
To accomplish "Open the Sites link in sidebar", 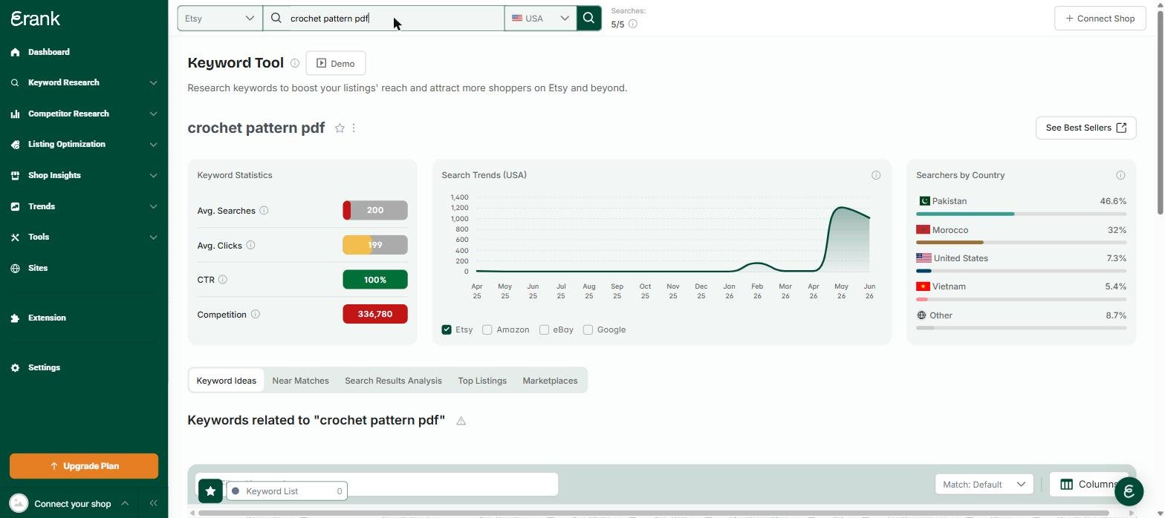I will (38, 268).
